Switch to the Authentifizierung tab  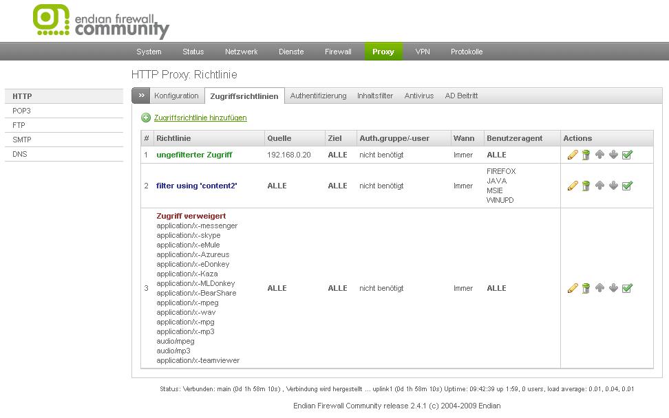tap(318, 96)
